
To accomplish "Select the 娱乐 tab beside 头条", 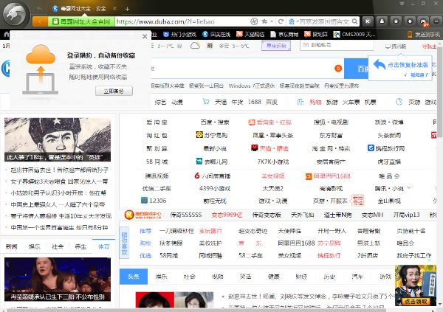I will coord(161,276).
